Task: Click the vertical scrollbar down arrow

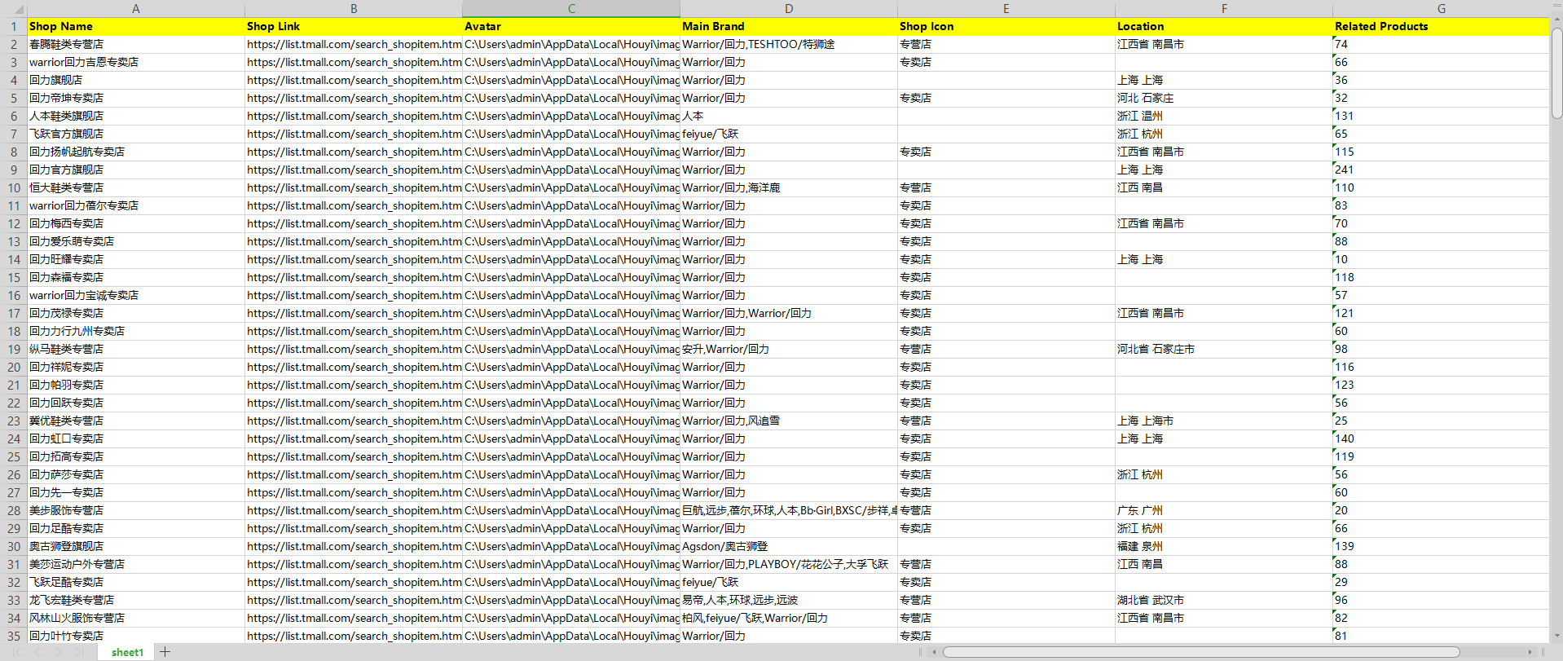Action: tap(1556, 636)
